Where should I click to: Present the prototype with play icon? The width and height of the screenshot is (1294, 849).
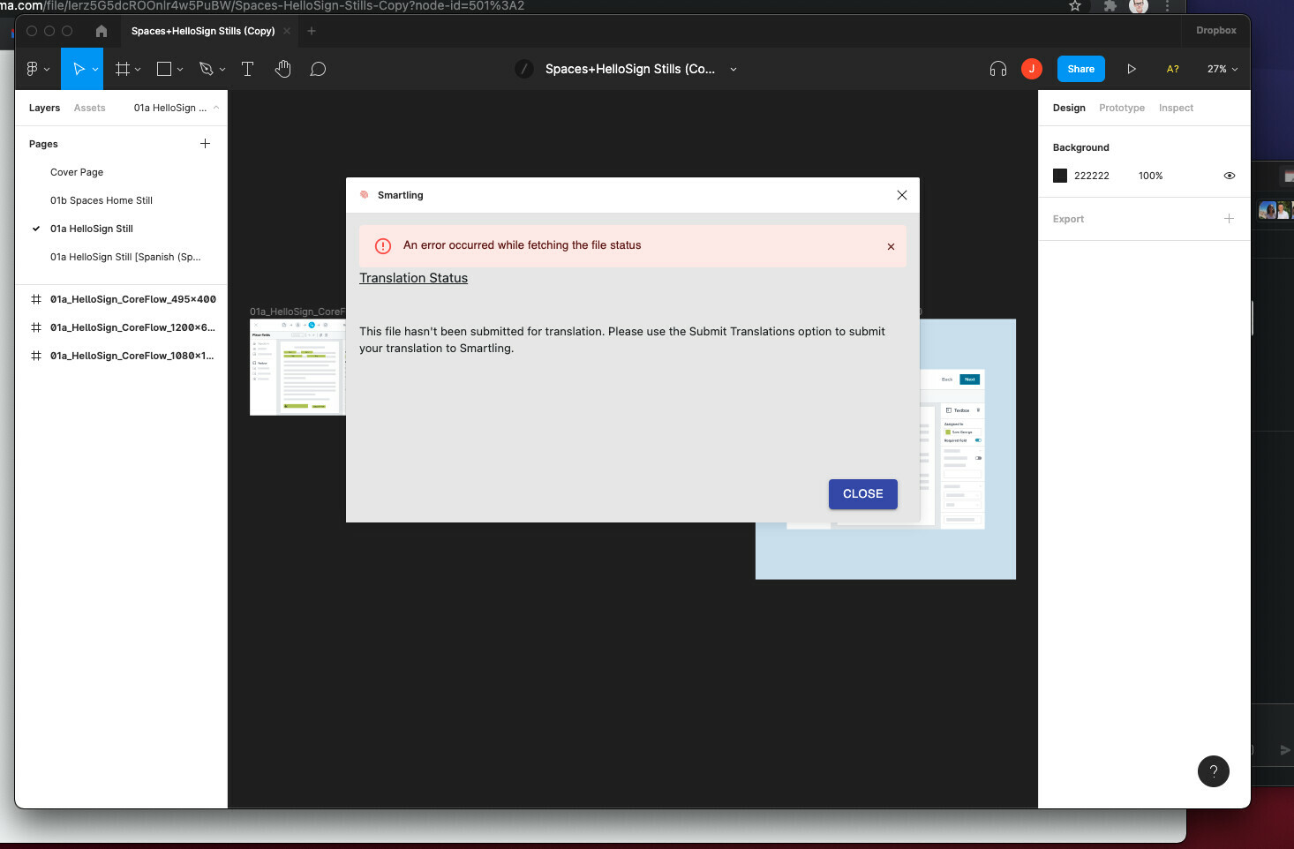(1132, 69)
